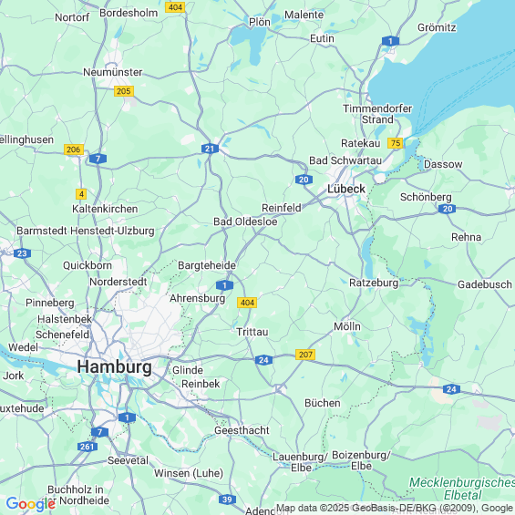Click the Mecklenburgisches Elbetal park label
The image size is (515, 515).
pos(462,489)
